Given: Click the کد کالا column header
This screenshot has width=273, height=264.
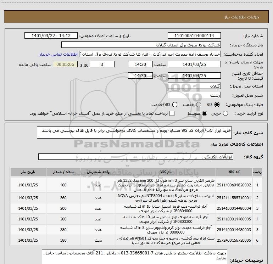Looking at the screenshot, I should tap(234, 172).
